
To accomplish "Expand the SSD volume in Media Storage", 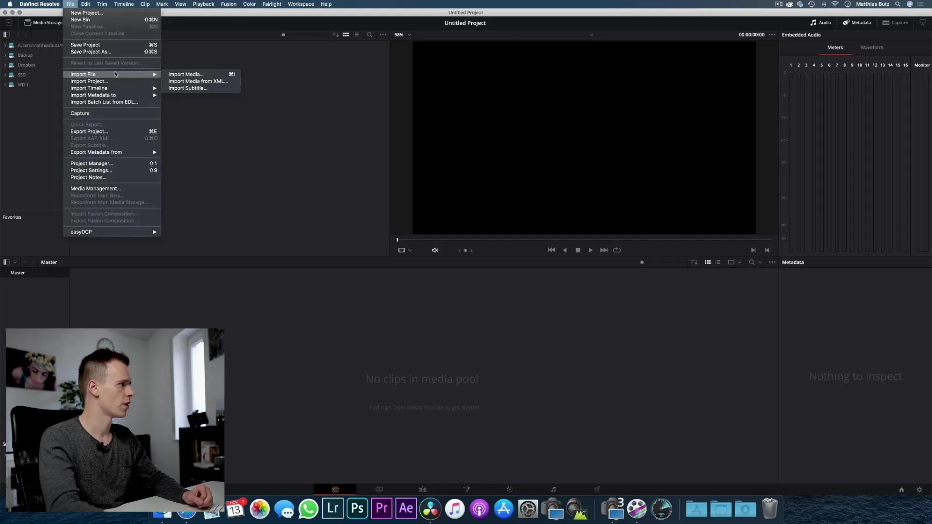I will 5,75.
